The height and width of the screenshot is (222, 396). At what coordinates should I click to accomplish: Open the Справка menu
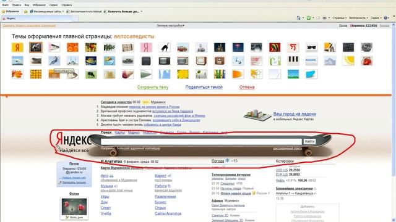pos(67,5)
